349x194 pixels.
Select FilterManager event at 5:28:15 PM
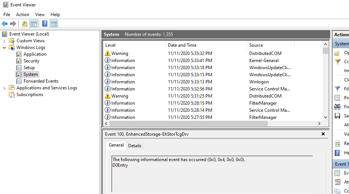click(213, 103)
